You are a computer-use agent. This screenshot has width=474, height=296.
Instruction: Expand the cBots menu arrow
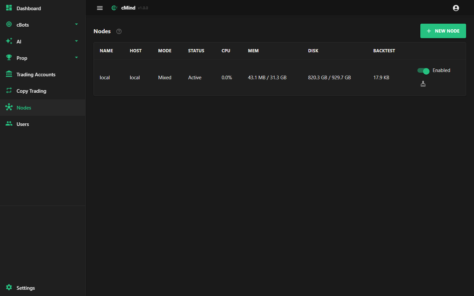(76, 24)
